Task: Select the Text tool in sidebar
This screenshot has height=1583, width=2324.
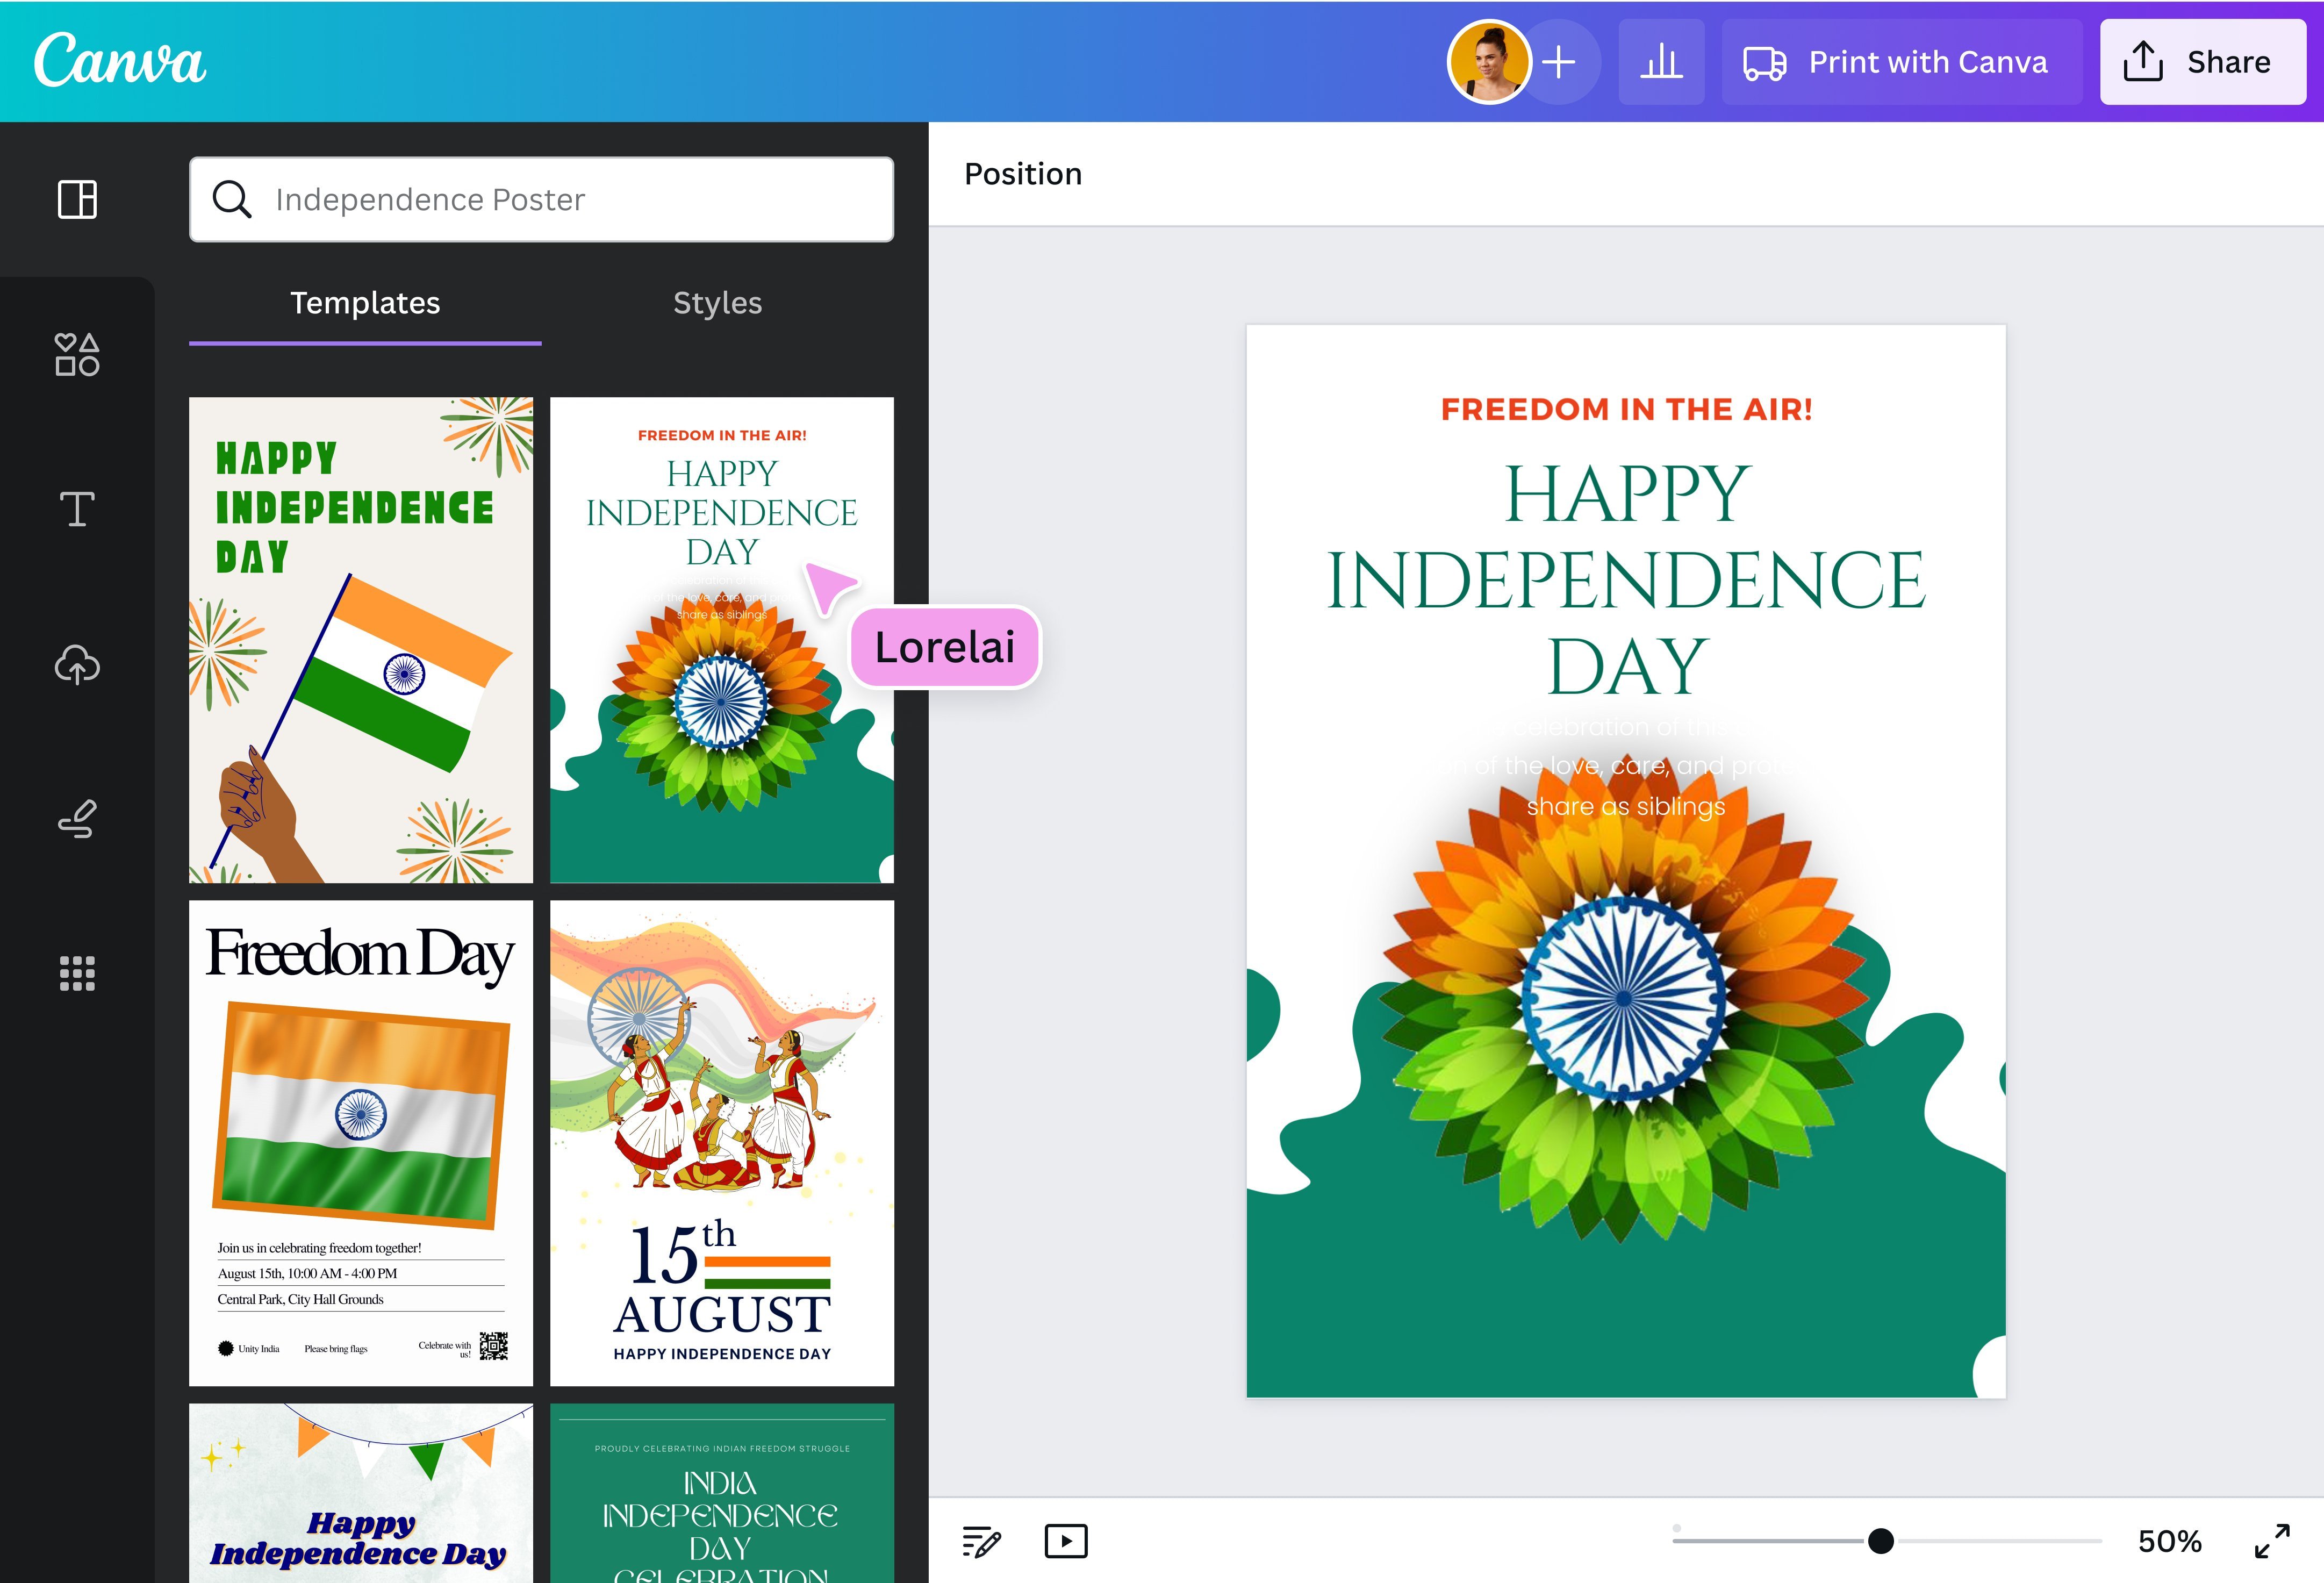Action: [x=76, y=510]
